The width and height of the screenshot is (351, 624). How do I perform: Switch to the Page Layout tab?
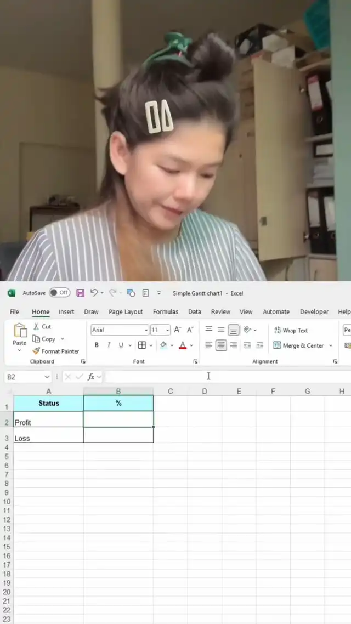126,312
